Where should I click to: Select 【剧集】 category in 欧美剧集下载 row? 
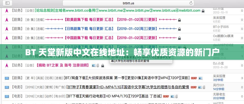click(x=17, y=20)
